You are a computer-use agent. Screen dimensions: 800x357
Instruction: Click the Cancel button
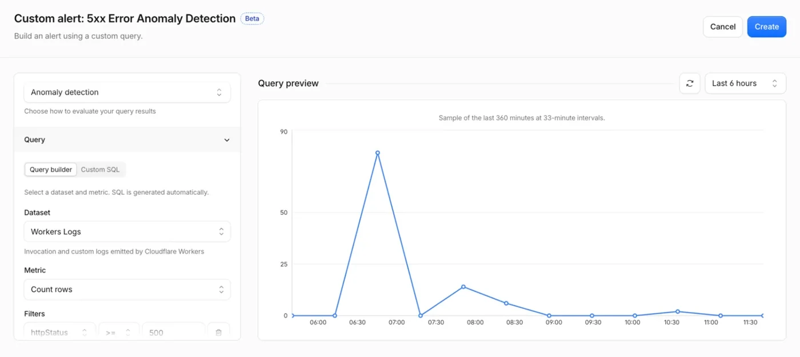pyautogui.click(x=723, y=27)
